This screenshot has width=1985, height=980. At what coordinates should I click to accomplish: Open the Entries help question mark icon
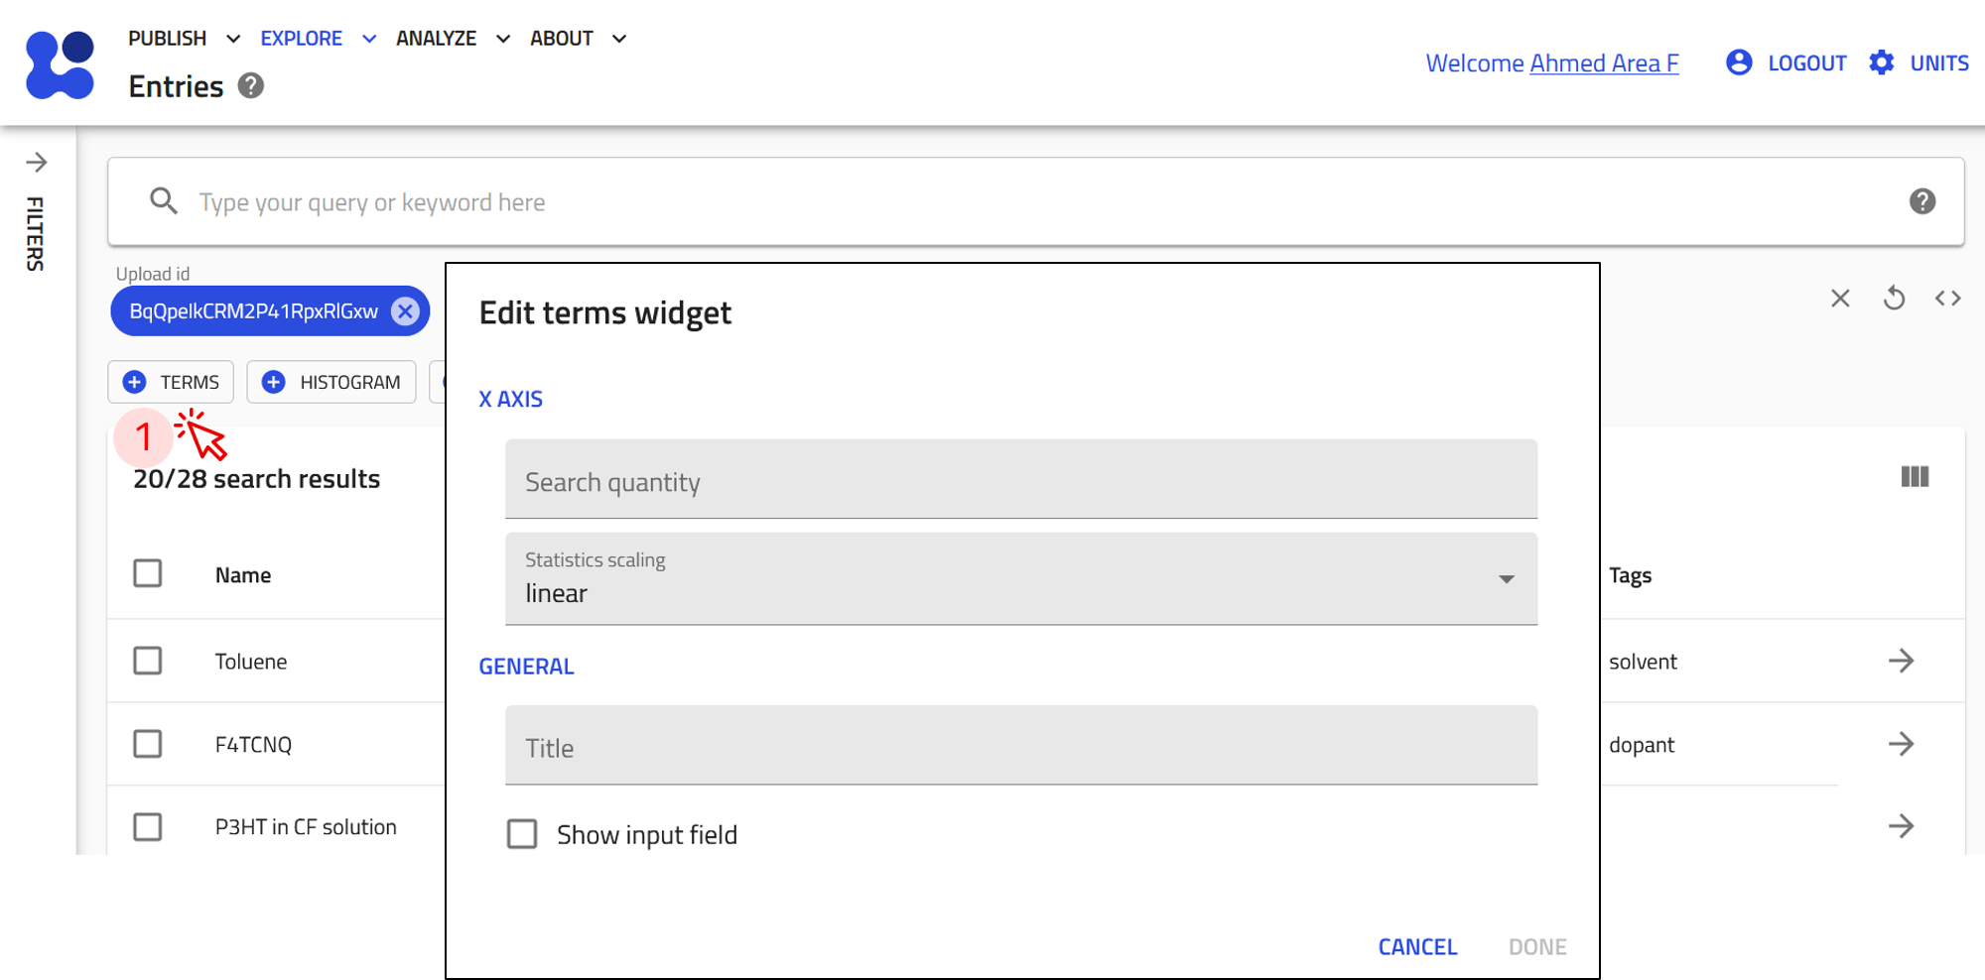[251, 86]
